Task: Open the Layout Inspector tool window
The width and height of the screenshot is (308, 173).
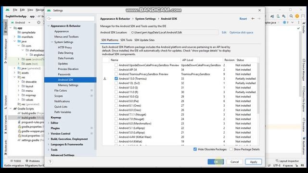Action: click(x=287, y=161)
